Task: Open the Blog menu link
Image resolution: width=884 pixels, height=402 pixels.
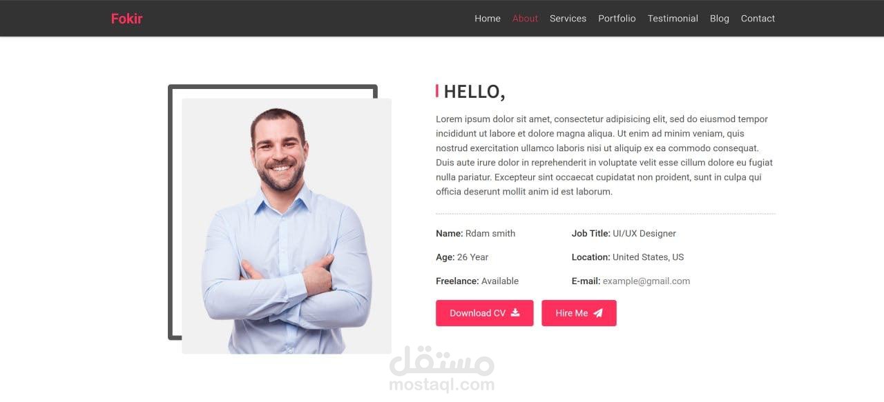Action: (720, 19)
